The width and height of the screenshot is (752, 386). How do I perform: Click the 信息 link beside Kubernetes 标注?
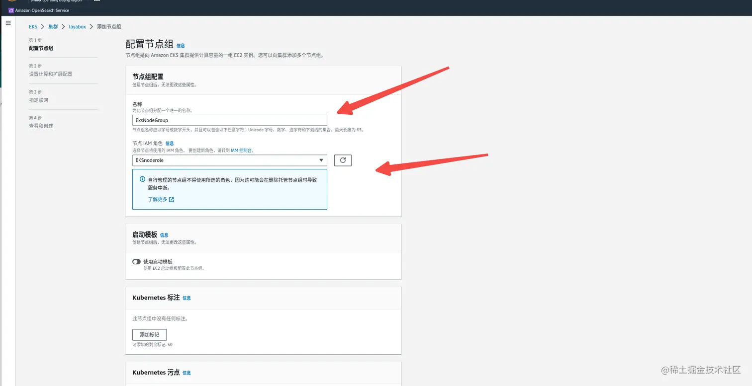[x=187, y=298]
